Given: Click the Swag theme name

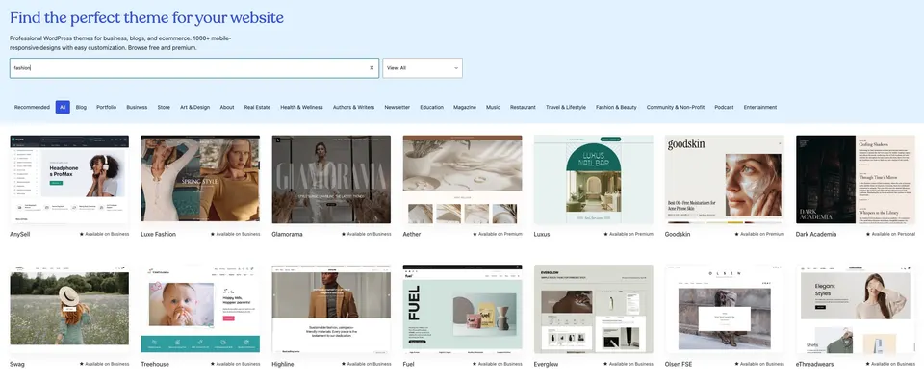Looking at the screenshot, I should tap(17, 364).
